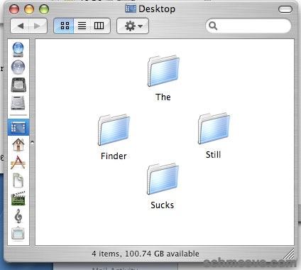301x270 pixels.
Task: Go to the Home folder icon
Action: [x=18, y=144]
